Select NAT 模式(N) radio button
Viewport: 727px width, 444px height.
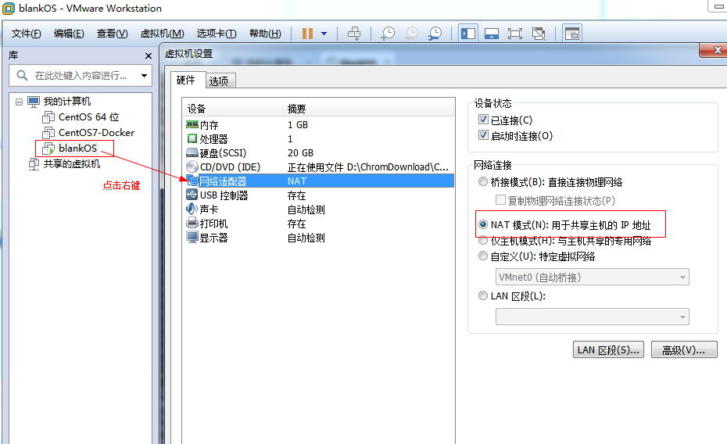[x=483, y=225]
